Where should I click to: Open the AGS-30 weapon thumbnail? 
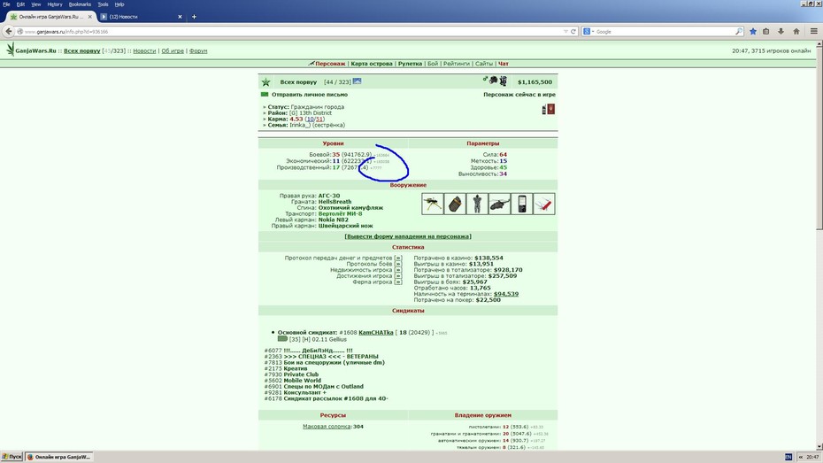click(x=433, y=204)
